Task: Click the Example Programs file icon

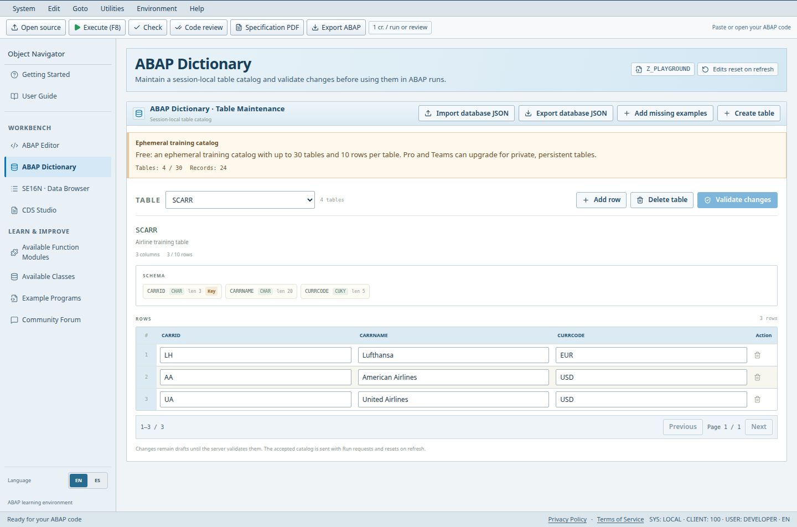Action: [x=14, y=298]
